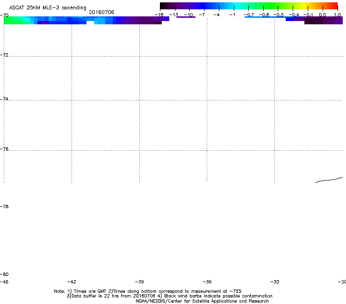Click the -70 latitude label

(x=4, y=15)
